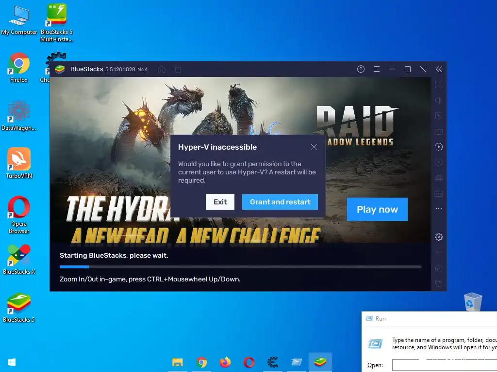Click the BlueStacks logo in title bar
The image size is (497, 372).
pos(60,69)
